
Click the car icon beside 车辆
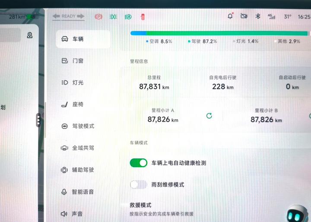tap(65, 39)
